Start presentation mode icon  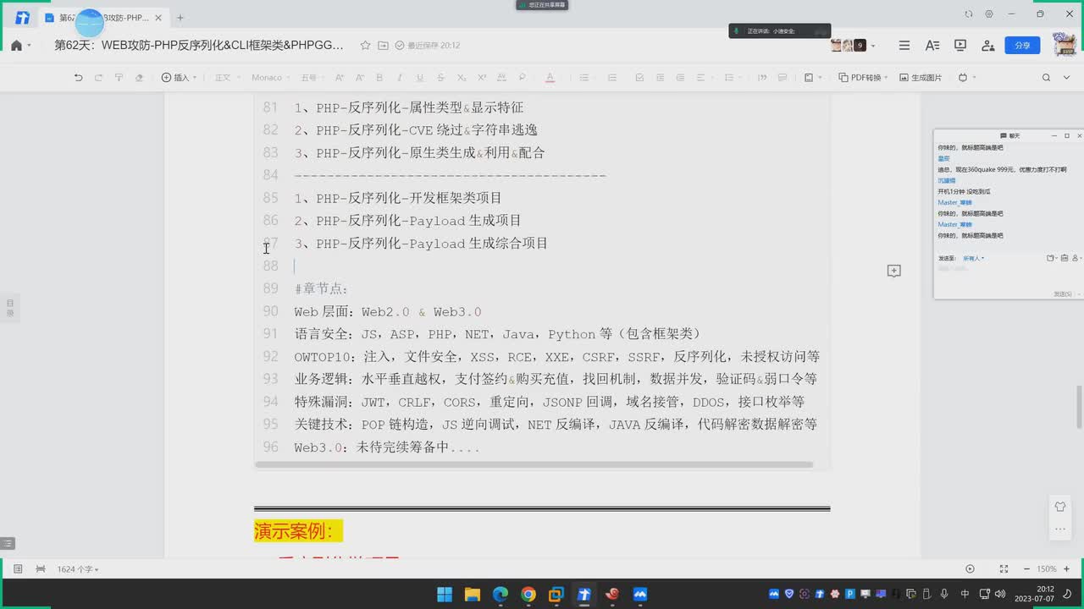click(960, 46)
